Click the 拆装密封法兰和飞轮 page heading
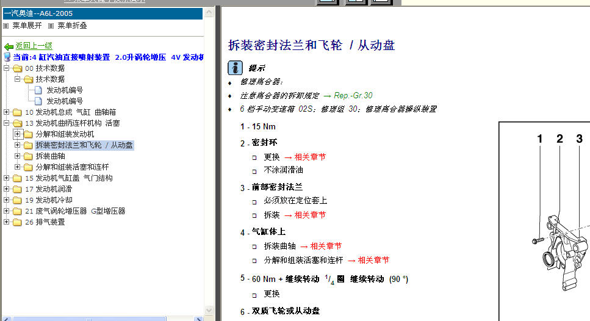The width and height of the screenshot is (590, 321). 312,45
